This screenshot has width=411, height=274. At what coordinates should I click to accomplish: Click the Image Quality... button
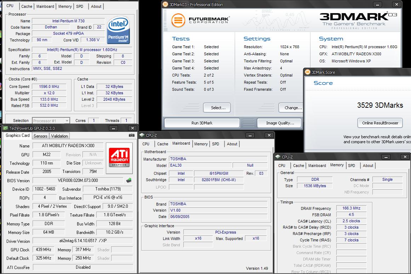point(280,123)
